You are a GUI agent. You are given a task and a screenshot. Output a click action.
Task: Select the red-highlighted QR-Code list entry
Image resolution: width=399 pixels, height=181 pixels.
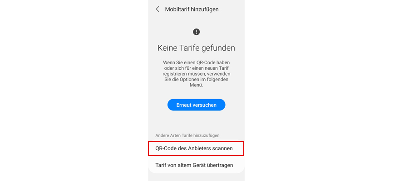(196, 148)
